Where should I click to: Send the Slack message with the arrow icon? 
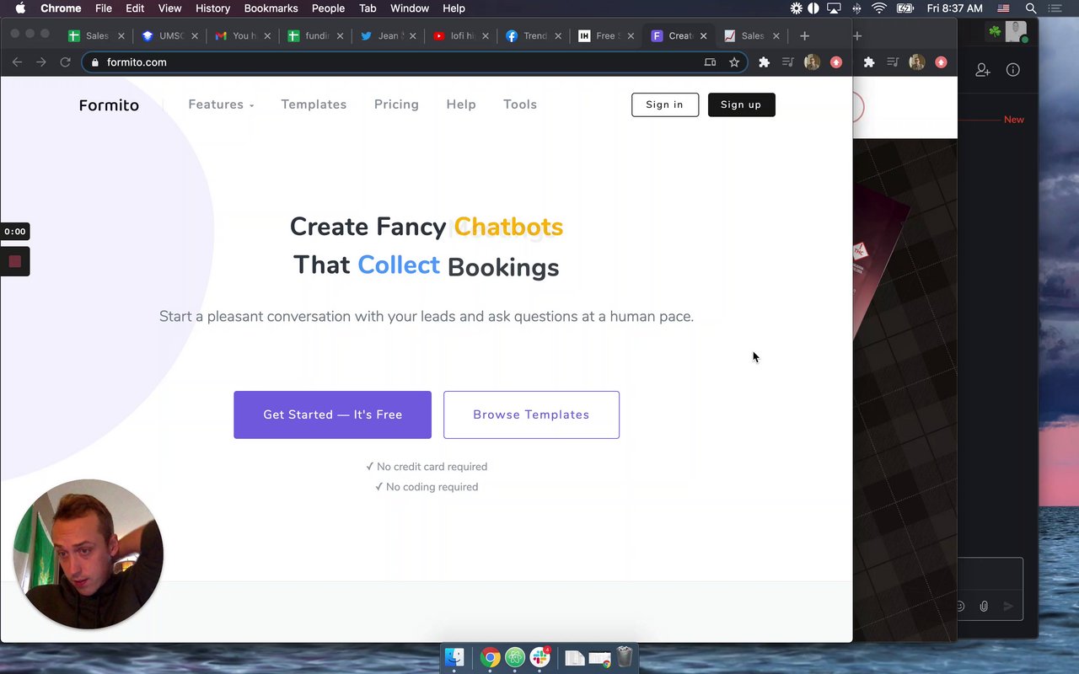point(1008,606)
